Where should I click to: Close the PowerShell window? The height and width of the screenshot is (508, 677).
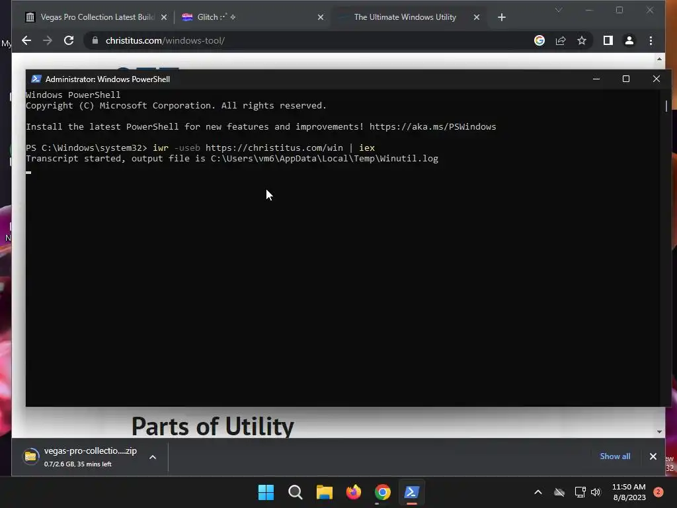tap(657, 79)
